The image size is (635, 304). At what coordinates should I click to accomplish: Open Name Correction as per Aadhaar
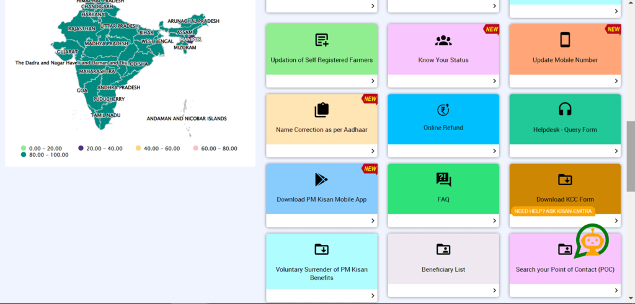pos(322,130)
